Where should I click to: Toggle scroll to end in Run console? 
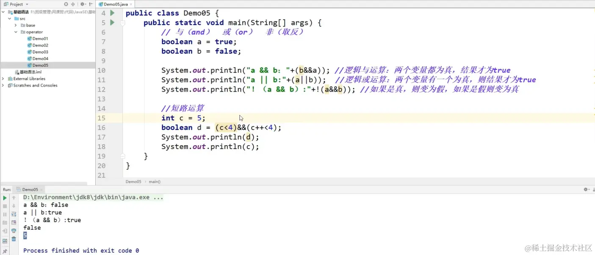(x=14, y=222)
